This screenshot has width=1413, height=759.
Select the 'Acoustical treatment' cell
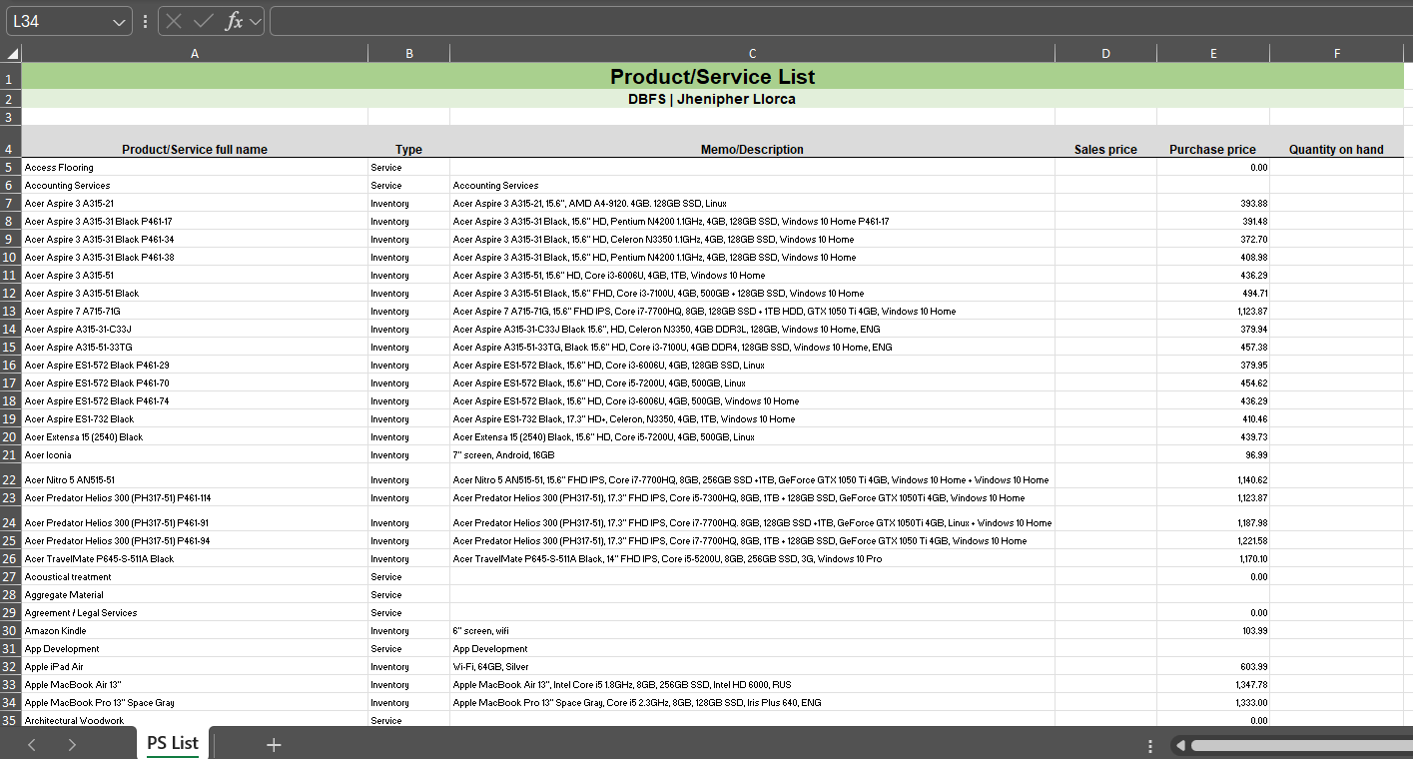pyautogui.click(x=195, y=577)
